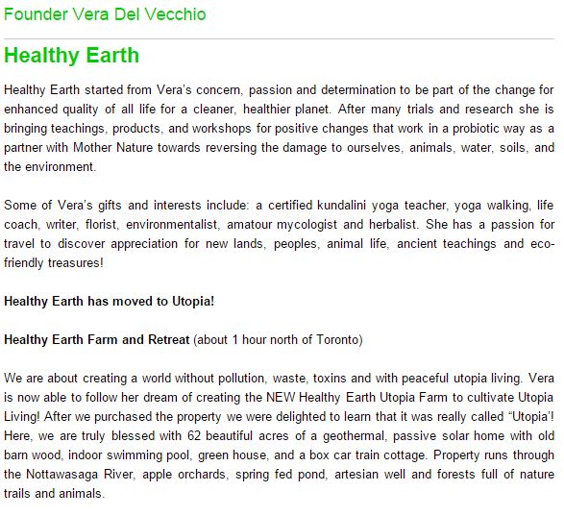Click the 'Founder Vera Del Vecchio' heading
This screenshot has width=564, height=516.
[105, 14]
